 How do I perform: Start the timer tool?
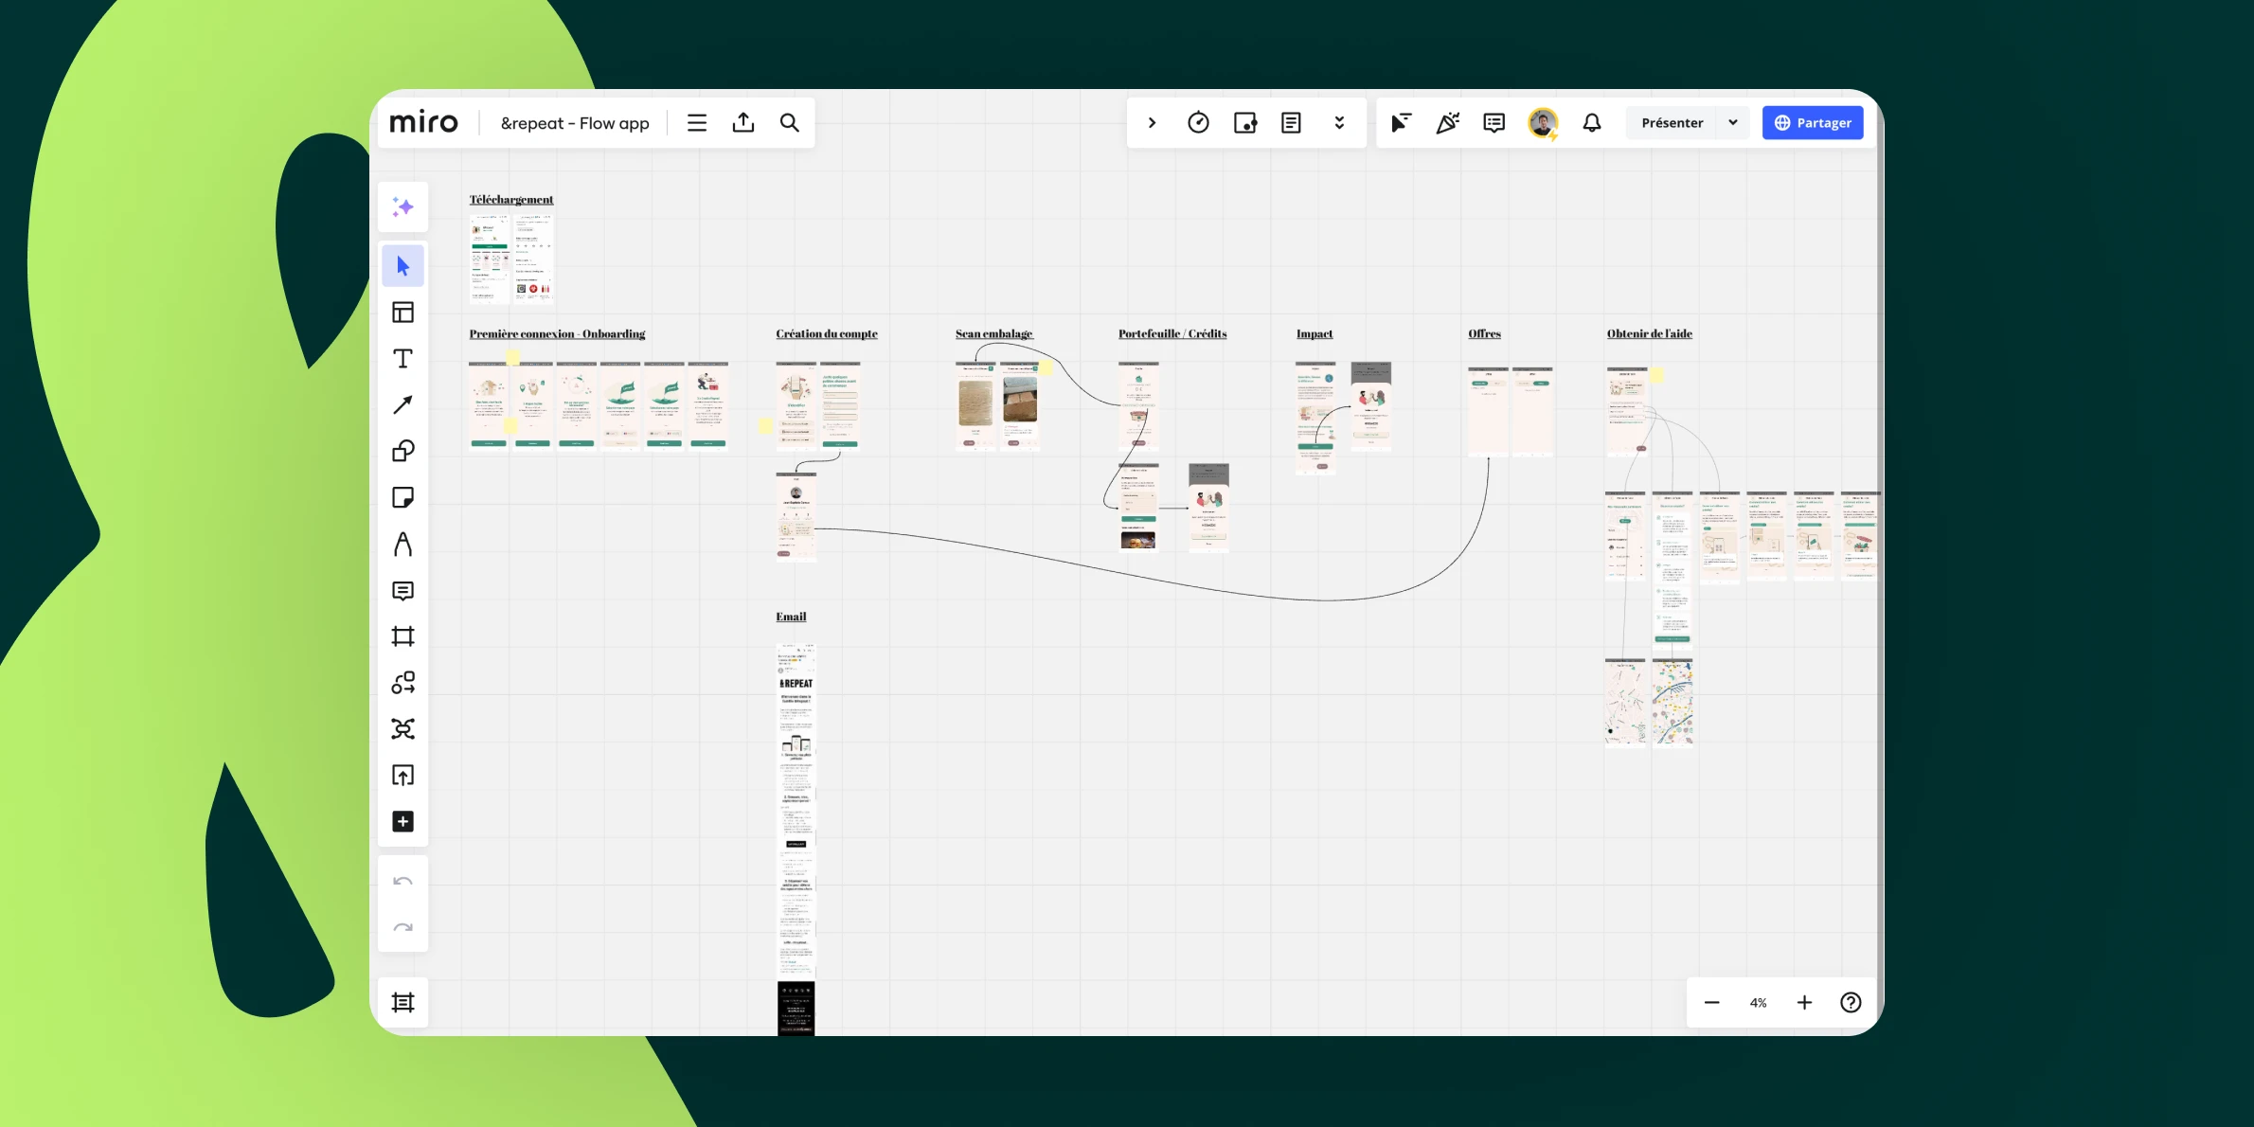point(1198,123)
